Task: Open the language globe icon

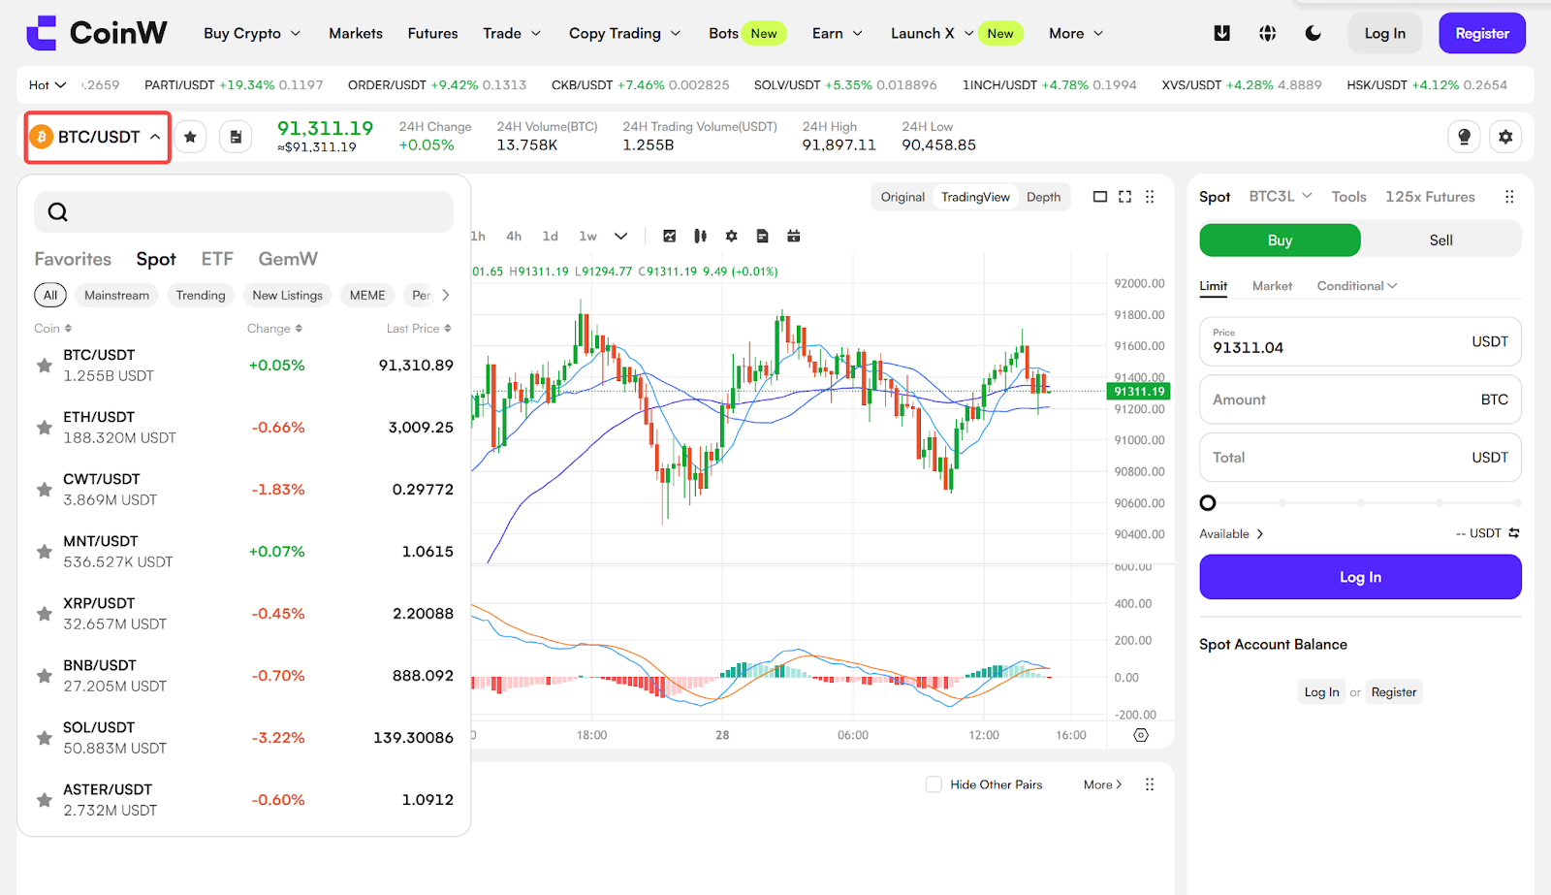Action: point(1267,33)
